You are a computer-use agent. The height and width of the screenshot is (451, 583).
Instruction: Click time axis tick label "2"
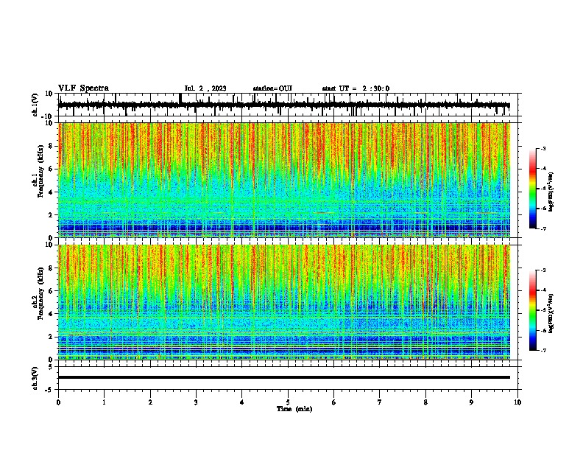[150, 402]
